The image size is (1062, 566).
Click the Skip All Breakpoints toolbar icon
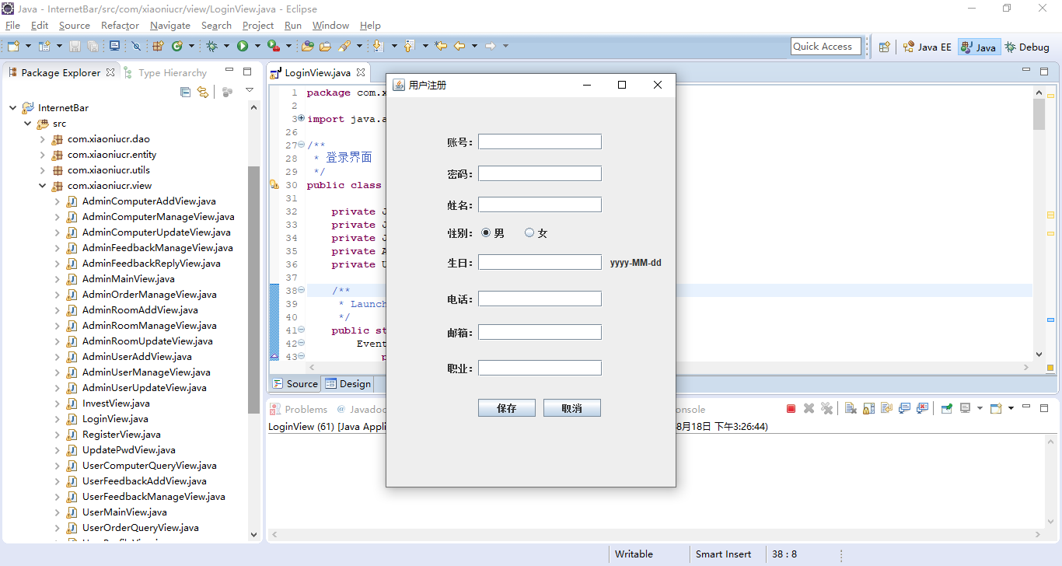[136, 47]
